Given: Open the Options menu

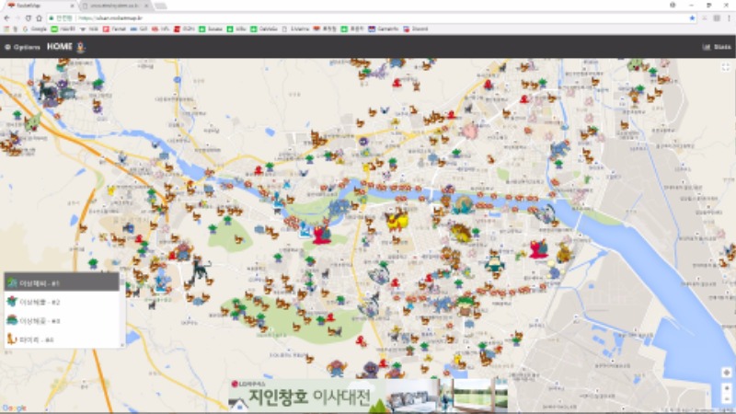Looking at the screenshot, I should click(22, 47).
